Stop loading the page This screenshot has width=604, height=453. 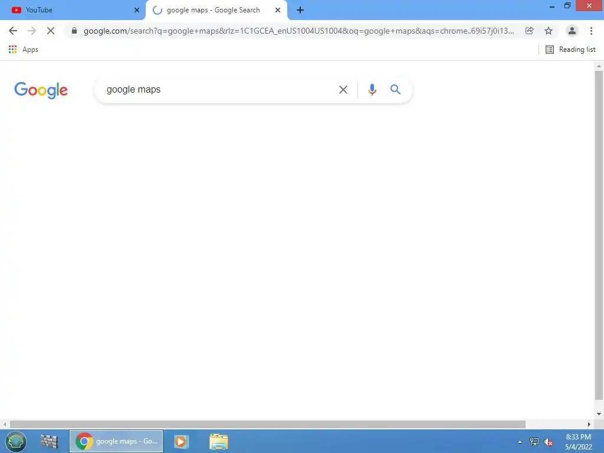tap(51, 31)
